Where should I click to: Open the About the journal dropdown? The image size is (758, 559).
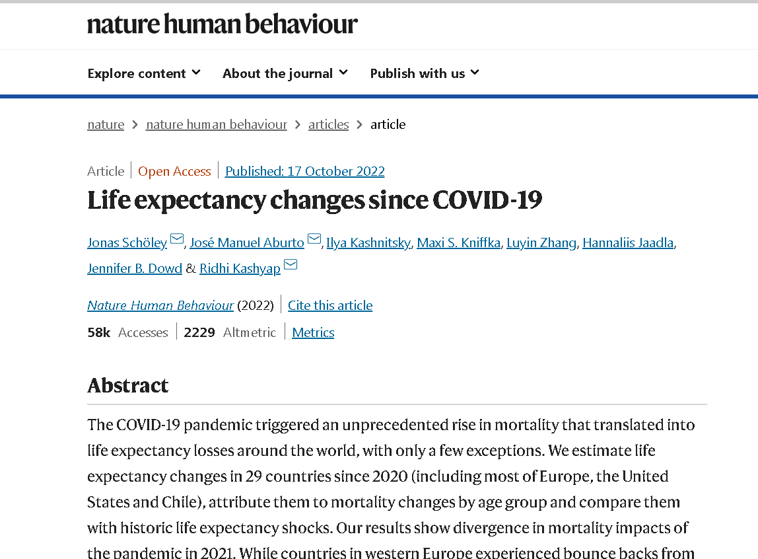tap(285, 73)
